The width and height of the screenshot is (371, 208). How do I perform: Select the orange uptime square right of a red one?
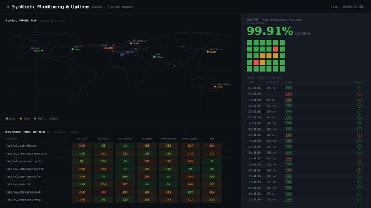point(262,62)
